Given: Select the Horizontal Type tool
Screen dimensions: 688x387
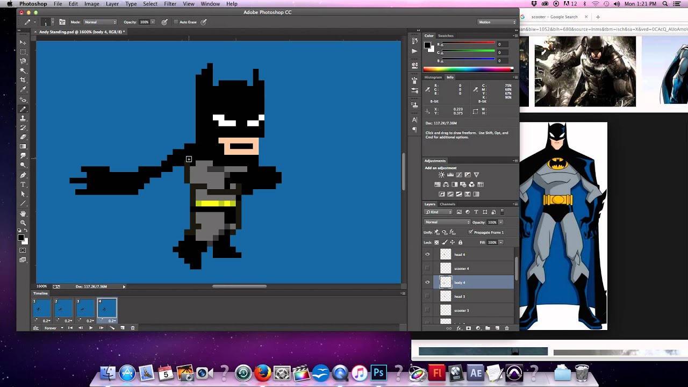Looking at the screenshot, I should coord(23,184).
